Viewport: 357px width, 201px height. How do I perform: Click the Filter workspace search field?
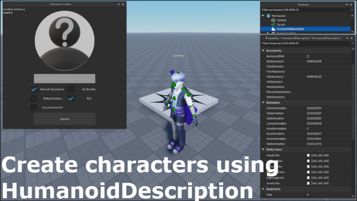[305, 10]
